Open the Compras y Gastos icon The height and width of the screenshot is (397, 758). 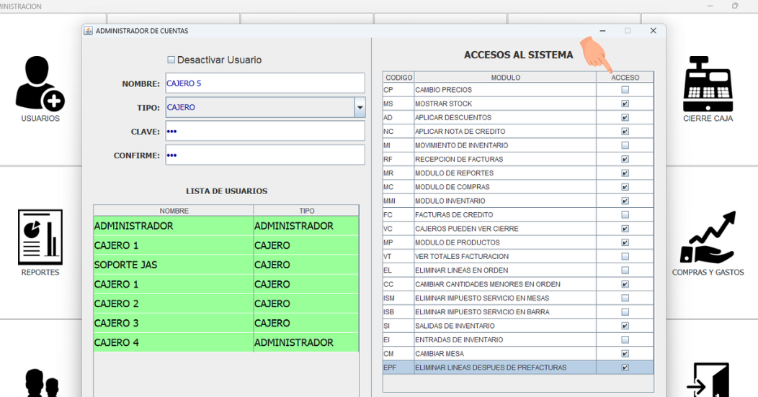(708, 239)
